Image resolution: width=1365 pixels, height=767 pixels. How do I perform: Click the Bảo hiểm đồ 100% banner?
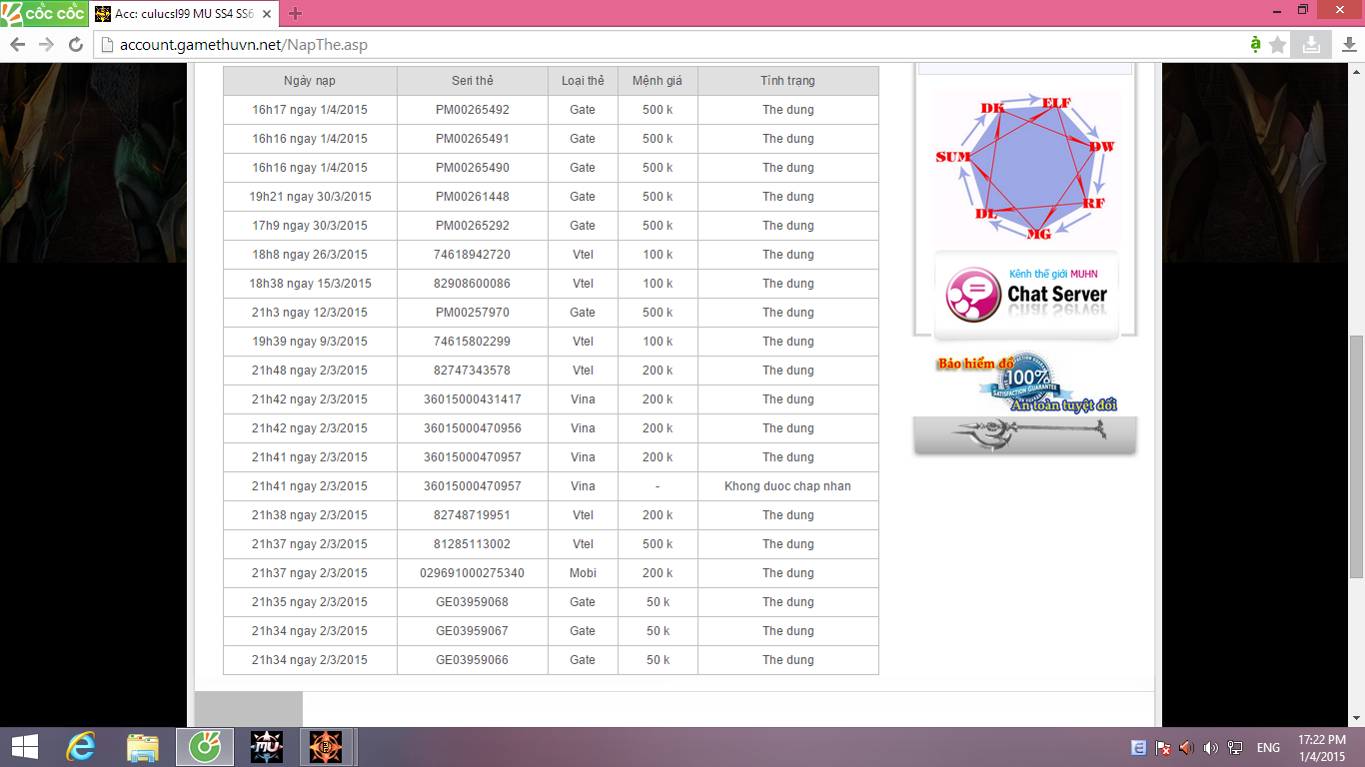pyautogui.click(x=1026, y=383)
